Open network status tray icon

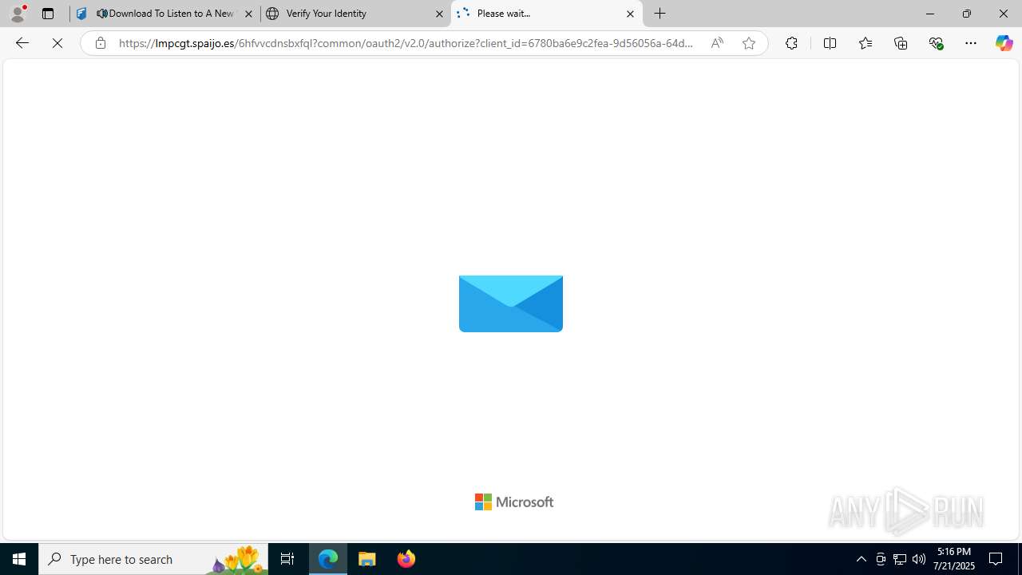point(900,559)
